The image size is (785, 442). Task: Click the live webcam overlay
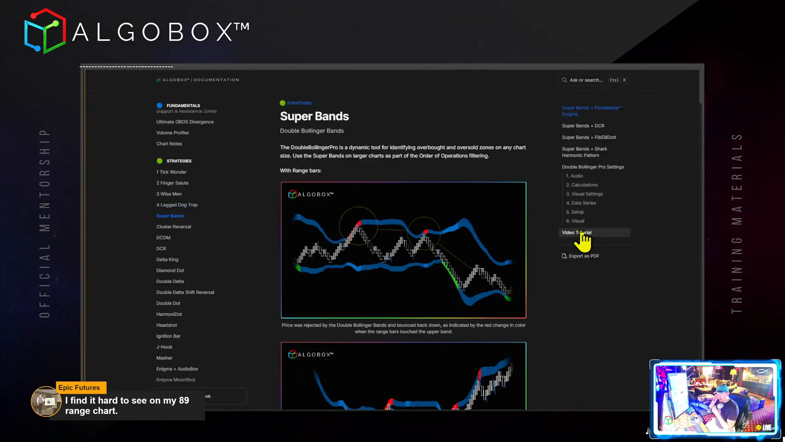[715, 399]
